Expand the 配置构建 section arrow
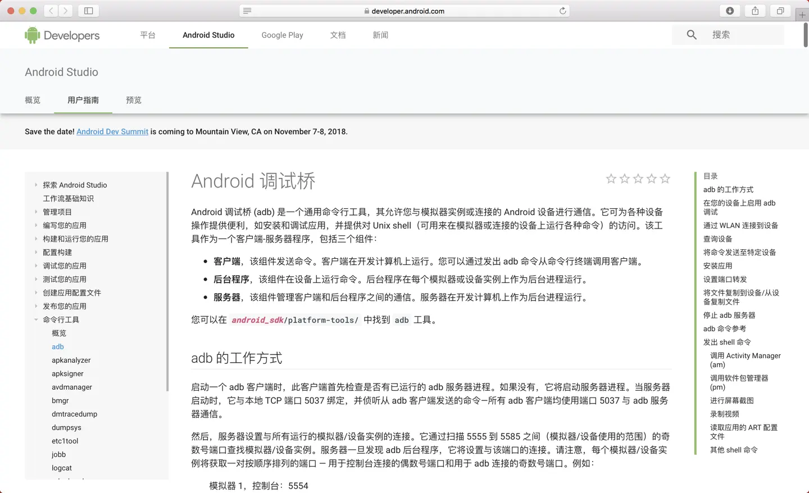The width and height of the screenshot is (809, 493). coord(36,252)
